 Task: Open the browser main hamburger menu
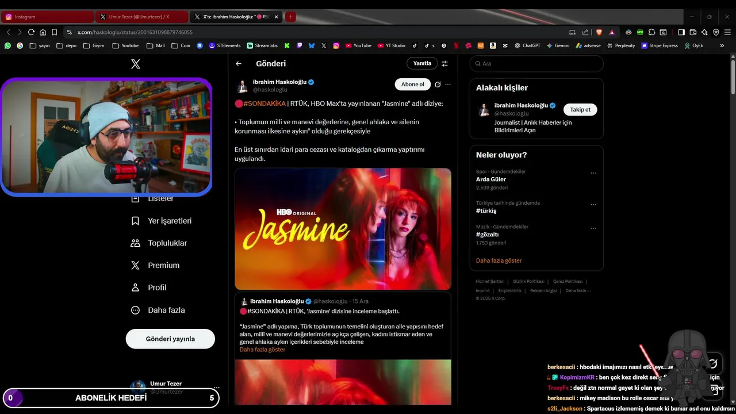tap(728, 32)
